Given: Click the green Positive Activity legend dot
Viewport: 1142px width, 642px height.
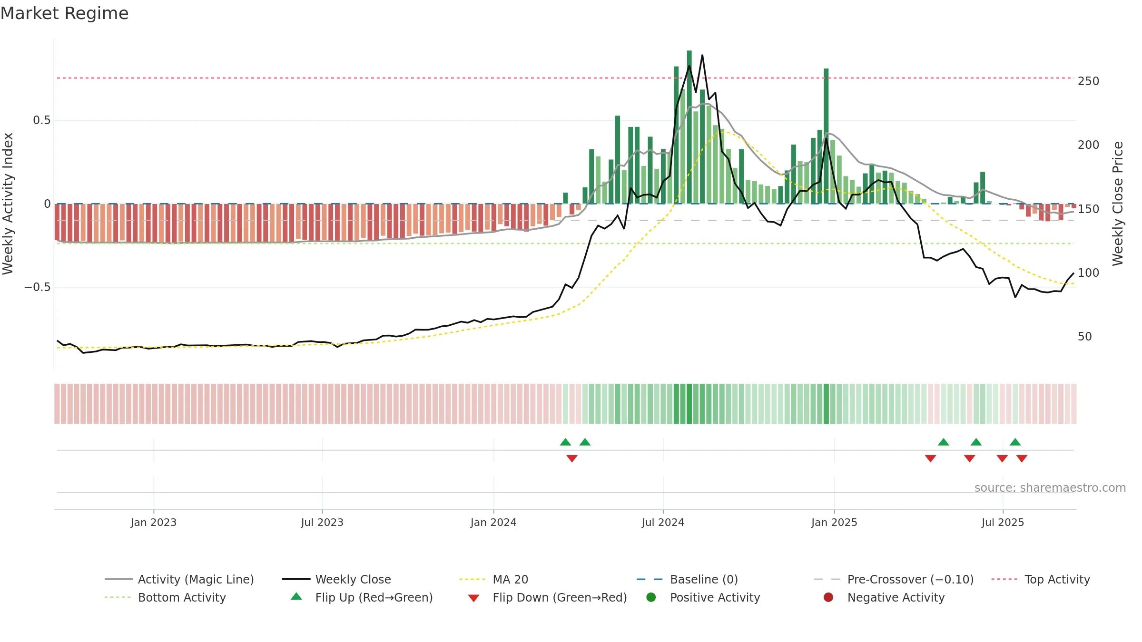Looking at the screenshot, I should (651, 597).
